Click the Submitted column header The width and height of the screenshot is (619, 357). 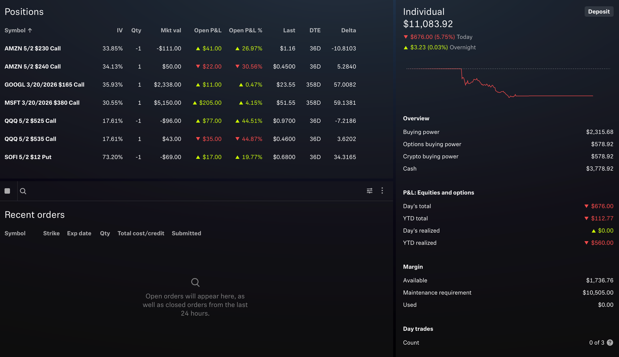coord(186,233)
